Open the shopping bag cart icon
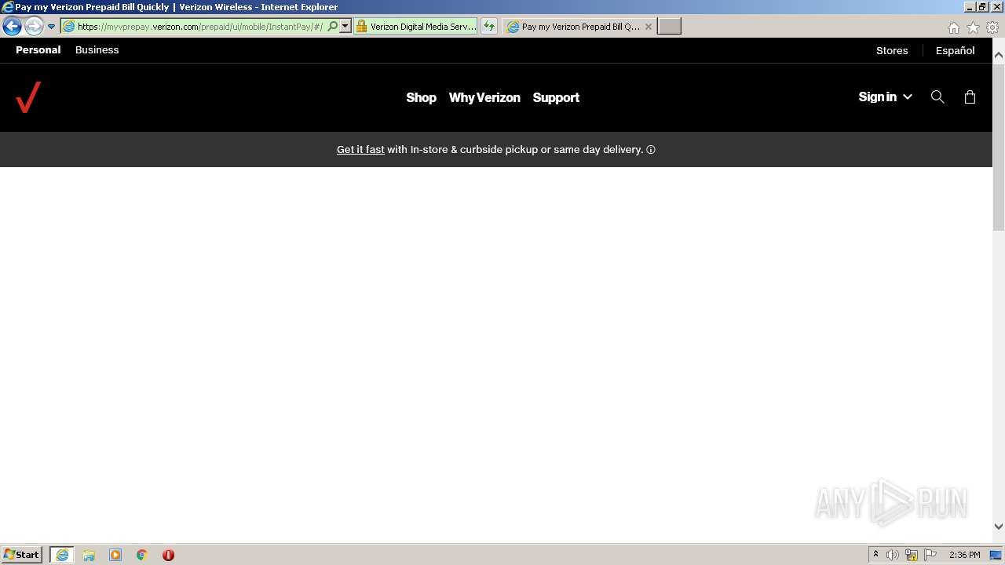1005x565 pixels. (x=970, y=97)
